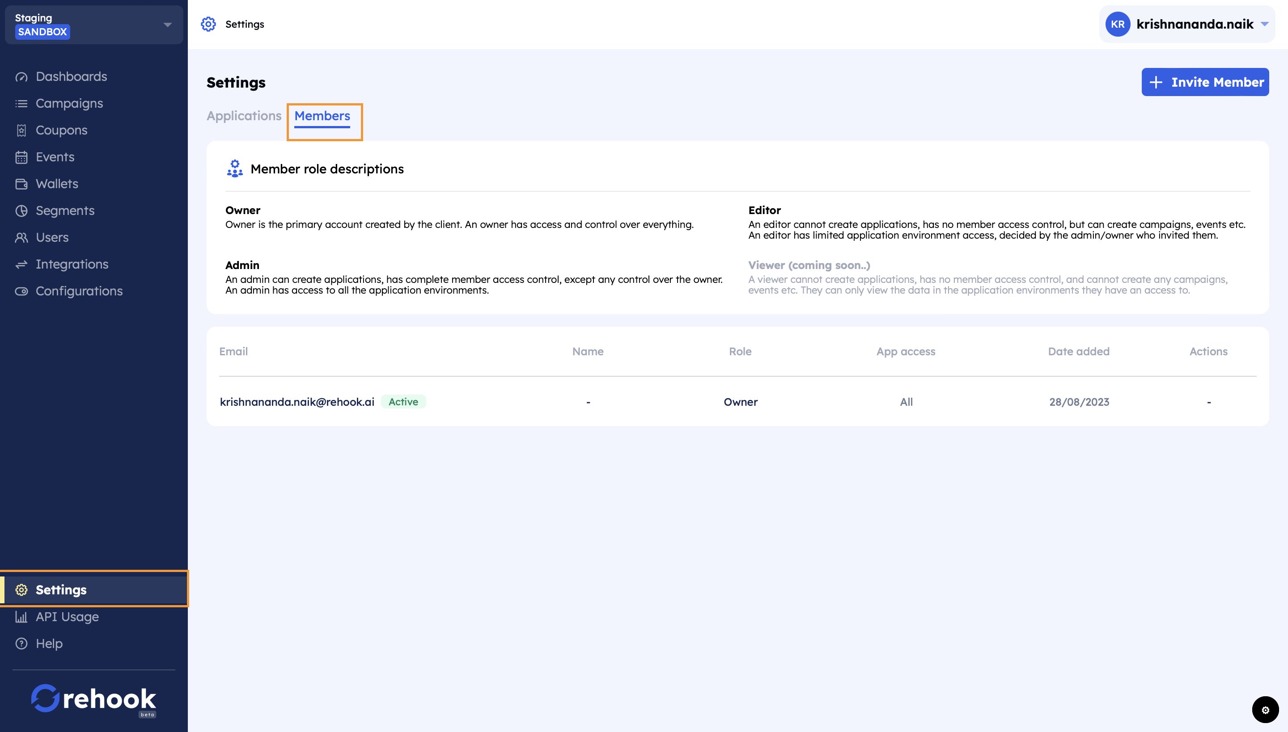
Task: Click the Admin role heading
Action: tap(242, 265)
